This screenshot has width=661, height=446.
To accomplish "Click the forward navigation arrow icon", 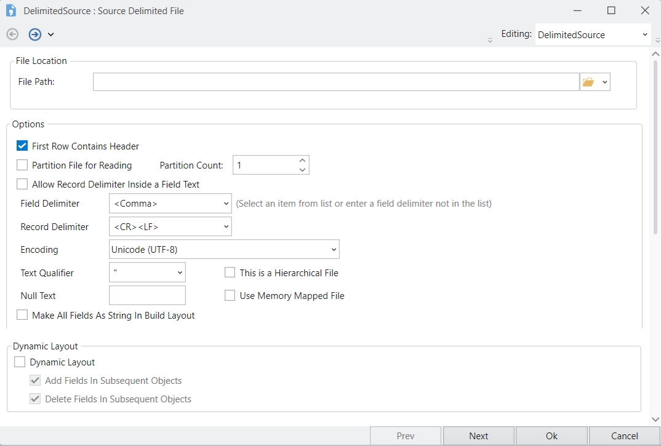I will [x=35, y=34].
